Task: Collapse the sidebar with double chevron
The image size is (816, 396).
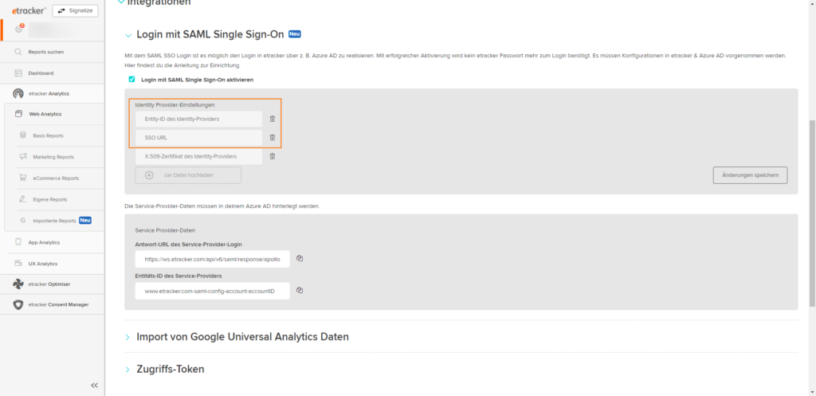Action: point(94,386)
